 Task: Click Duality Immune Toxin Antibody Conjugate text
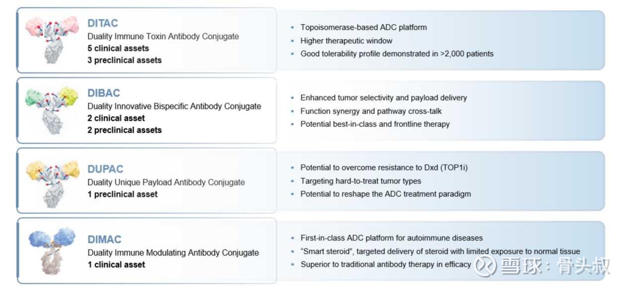click(163, 36)
